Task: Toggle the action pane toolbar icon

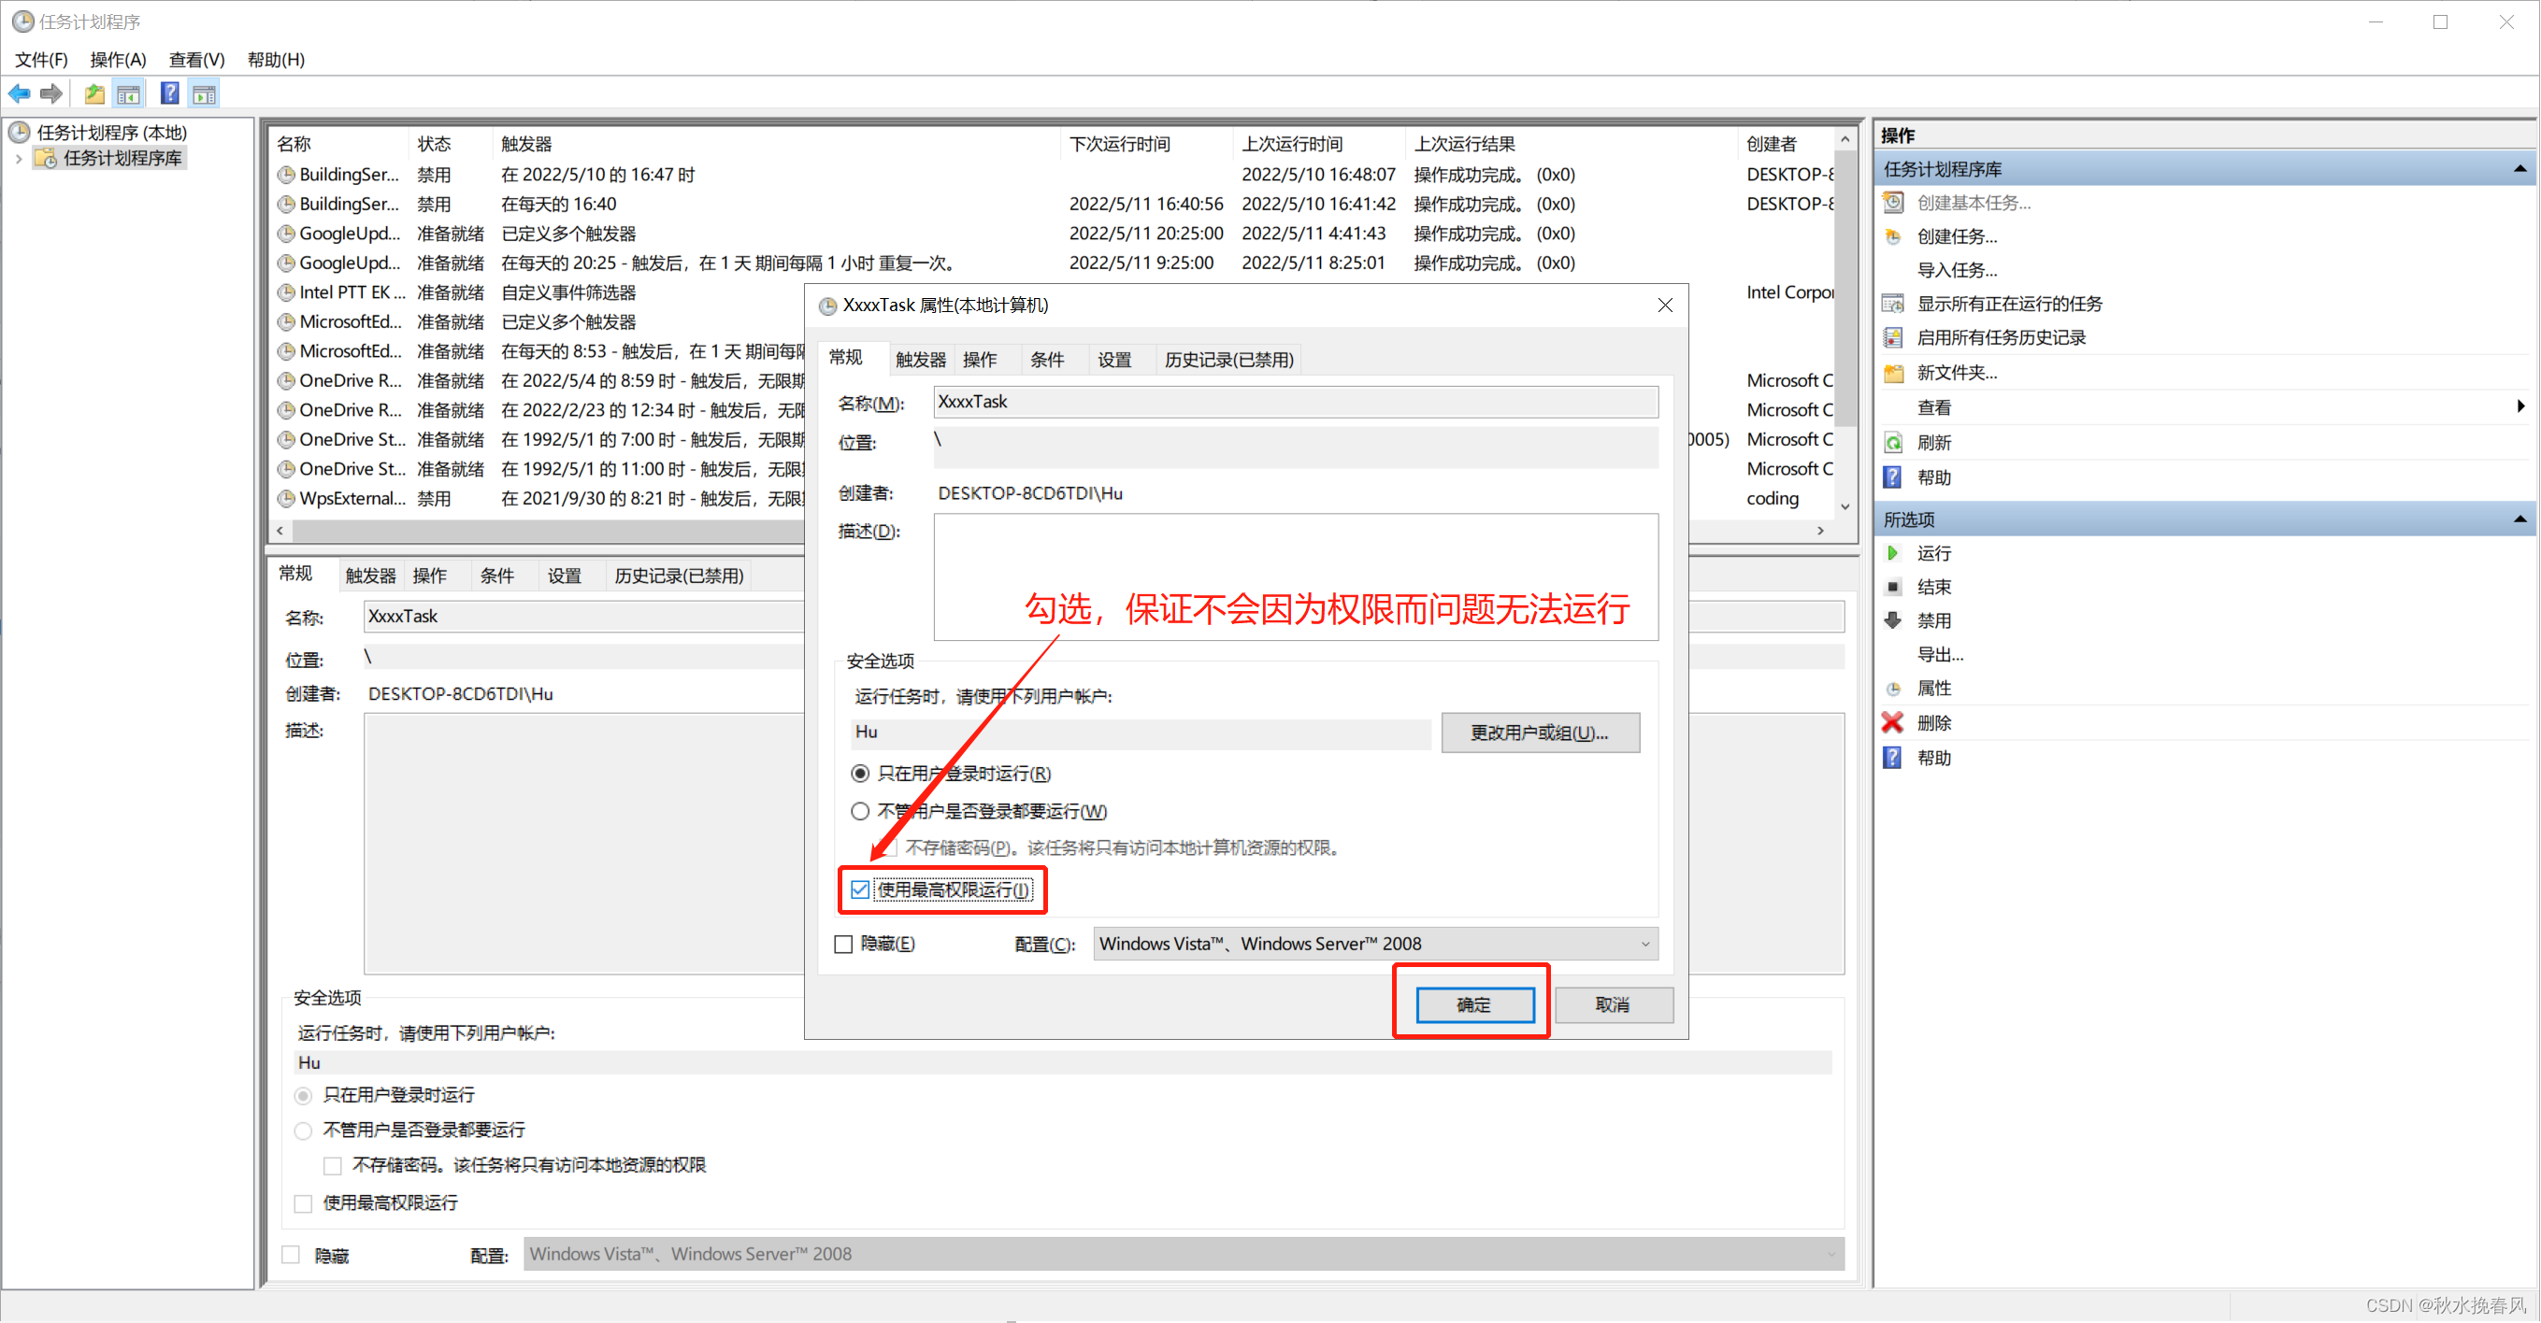Action: click(x=204, y=93)
